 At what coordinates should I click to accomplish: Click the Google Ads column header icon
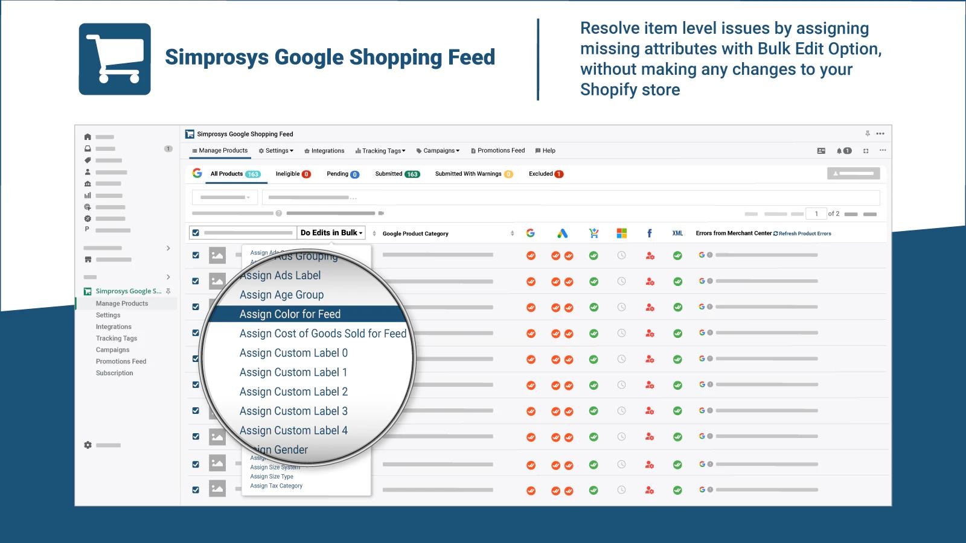(x=562, y=233)
